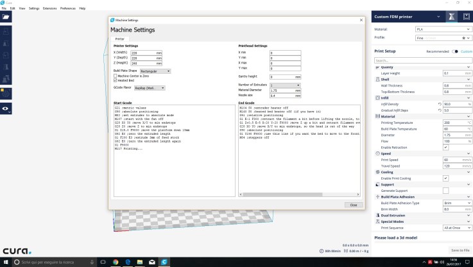Viewport: 473px width, 267px height.
Task: Click the Build Plate Adhesion section icon
Action: [377, 196]
